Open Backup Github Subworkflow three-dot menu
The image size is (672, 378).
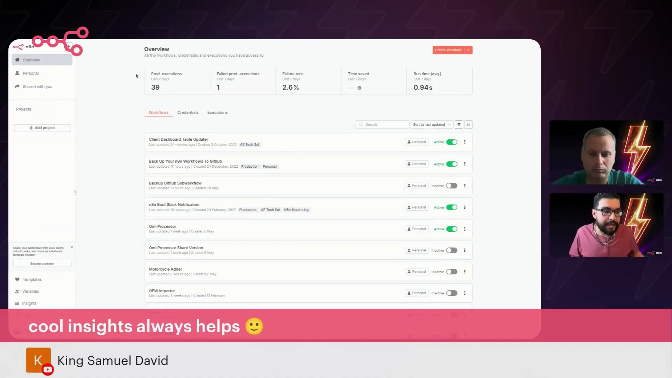[465, 186]
